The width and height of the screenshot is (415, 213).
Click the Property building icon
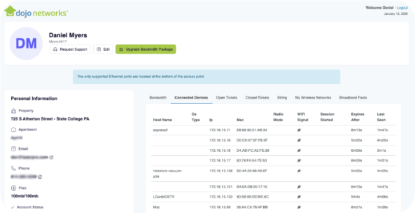(x=13, y=110)
